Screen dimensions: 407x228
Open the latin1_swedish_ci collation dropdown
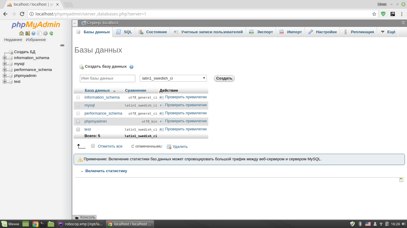(173, 78)
